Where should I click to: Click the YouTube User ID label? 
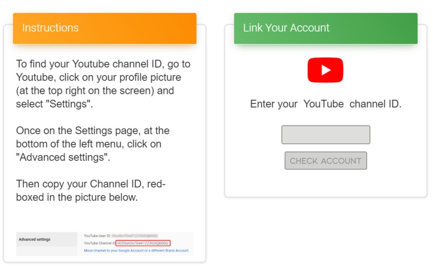click(x=97, y=236)
